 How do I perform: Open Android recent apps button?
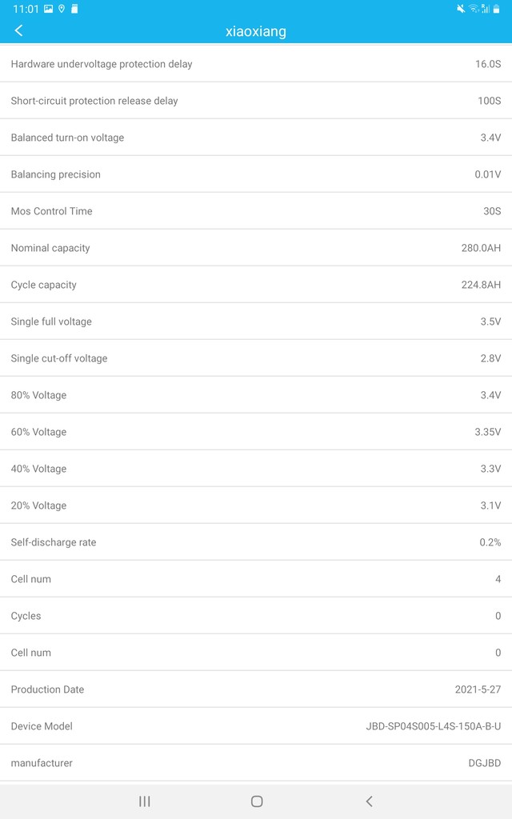[145, 801]
